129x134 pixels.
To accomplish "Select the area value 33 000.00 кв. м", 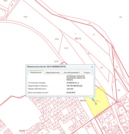I will click(73, 83).
